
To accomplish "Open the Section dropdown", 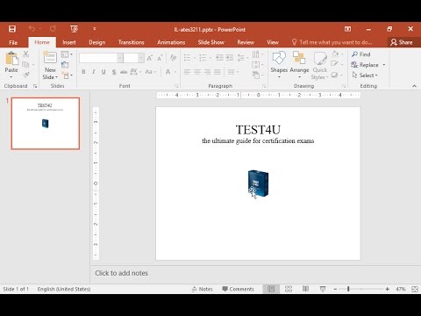I will coord(68,75).
